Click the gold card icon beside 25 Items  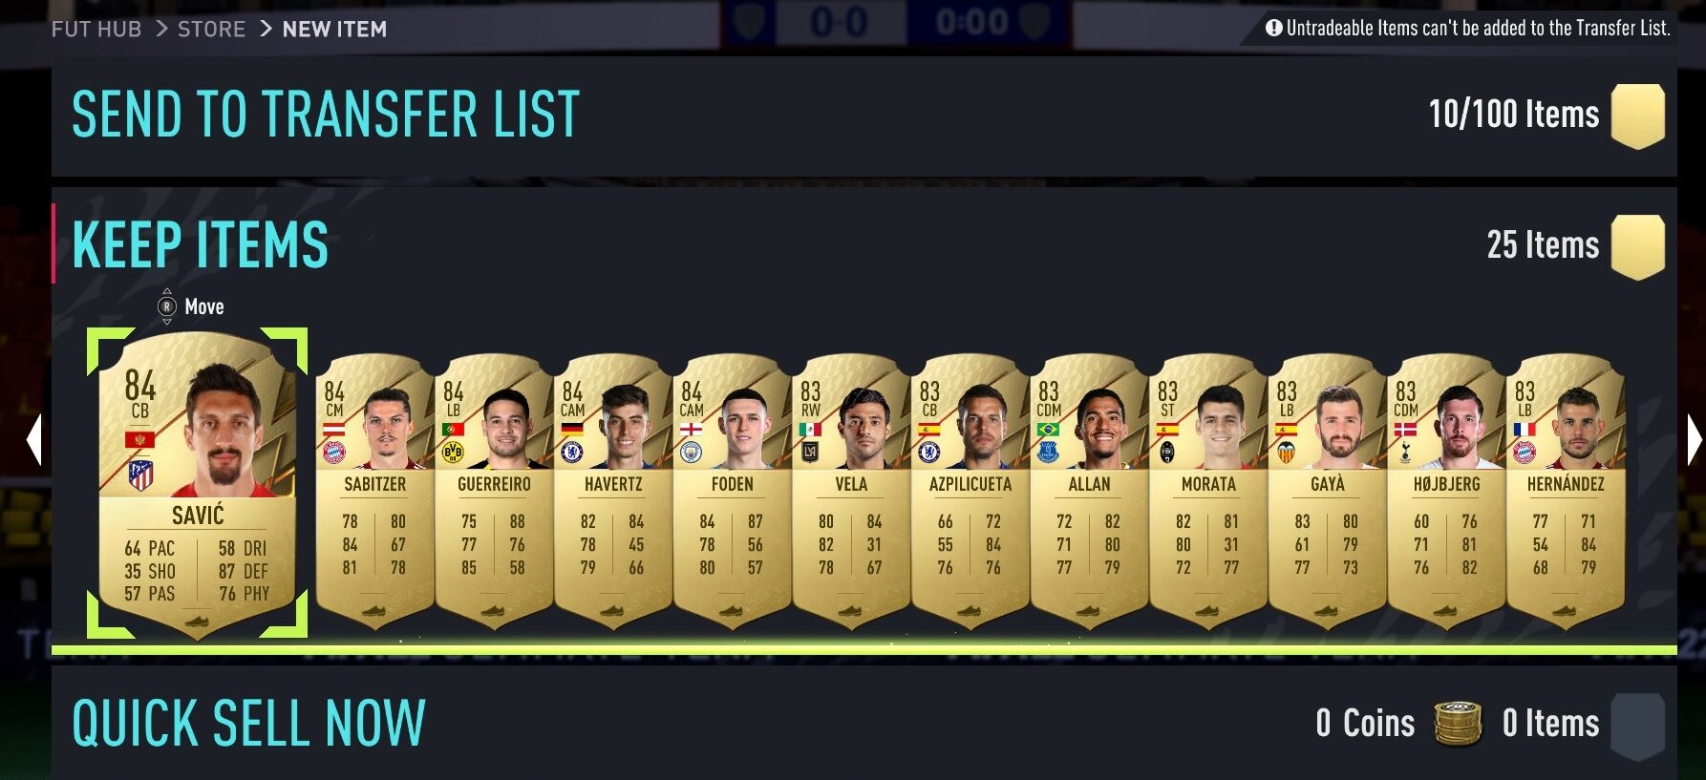pos(1638,247)
